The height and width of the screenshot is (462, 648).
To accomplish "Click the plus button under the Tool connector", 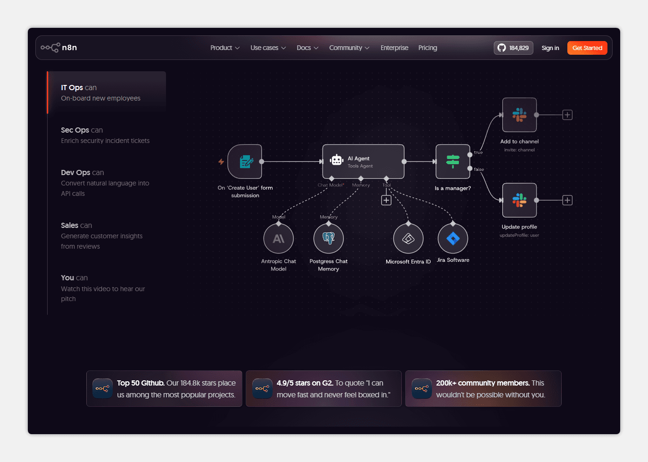I will 386,200.
